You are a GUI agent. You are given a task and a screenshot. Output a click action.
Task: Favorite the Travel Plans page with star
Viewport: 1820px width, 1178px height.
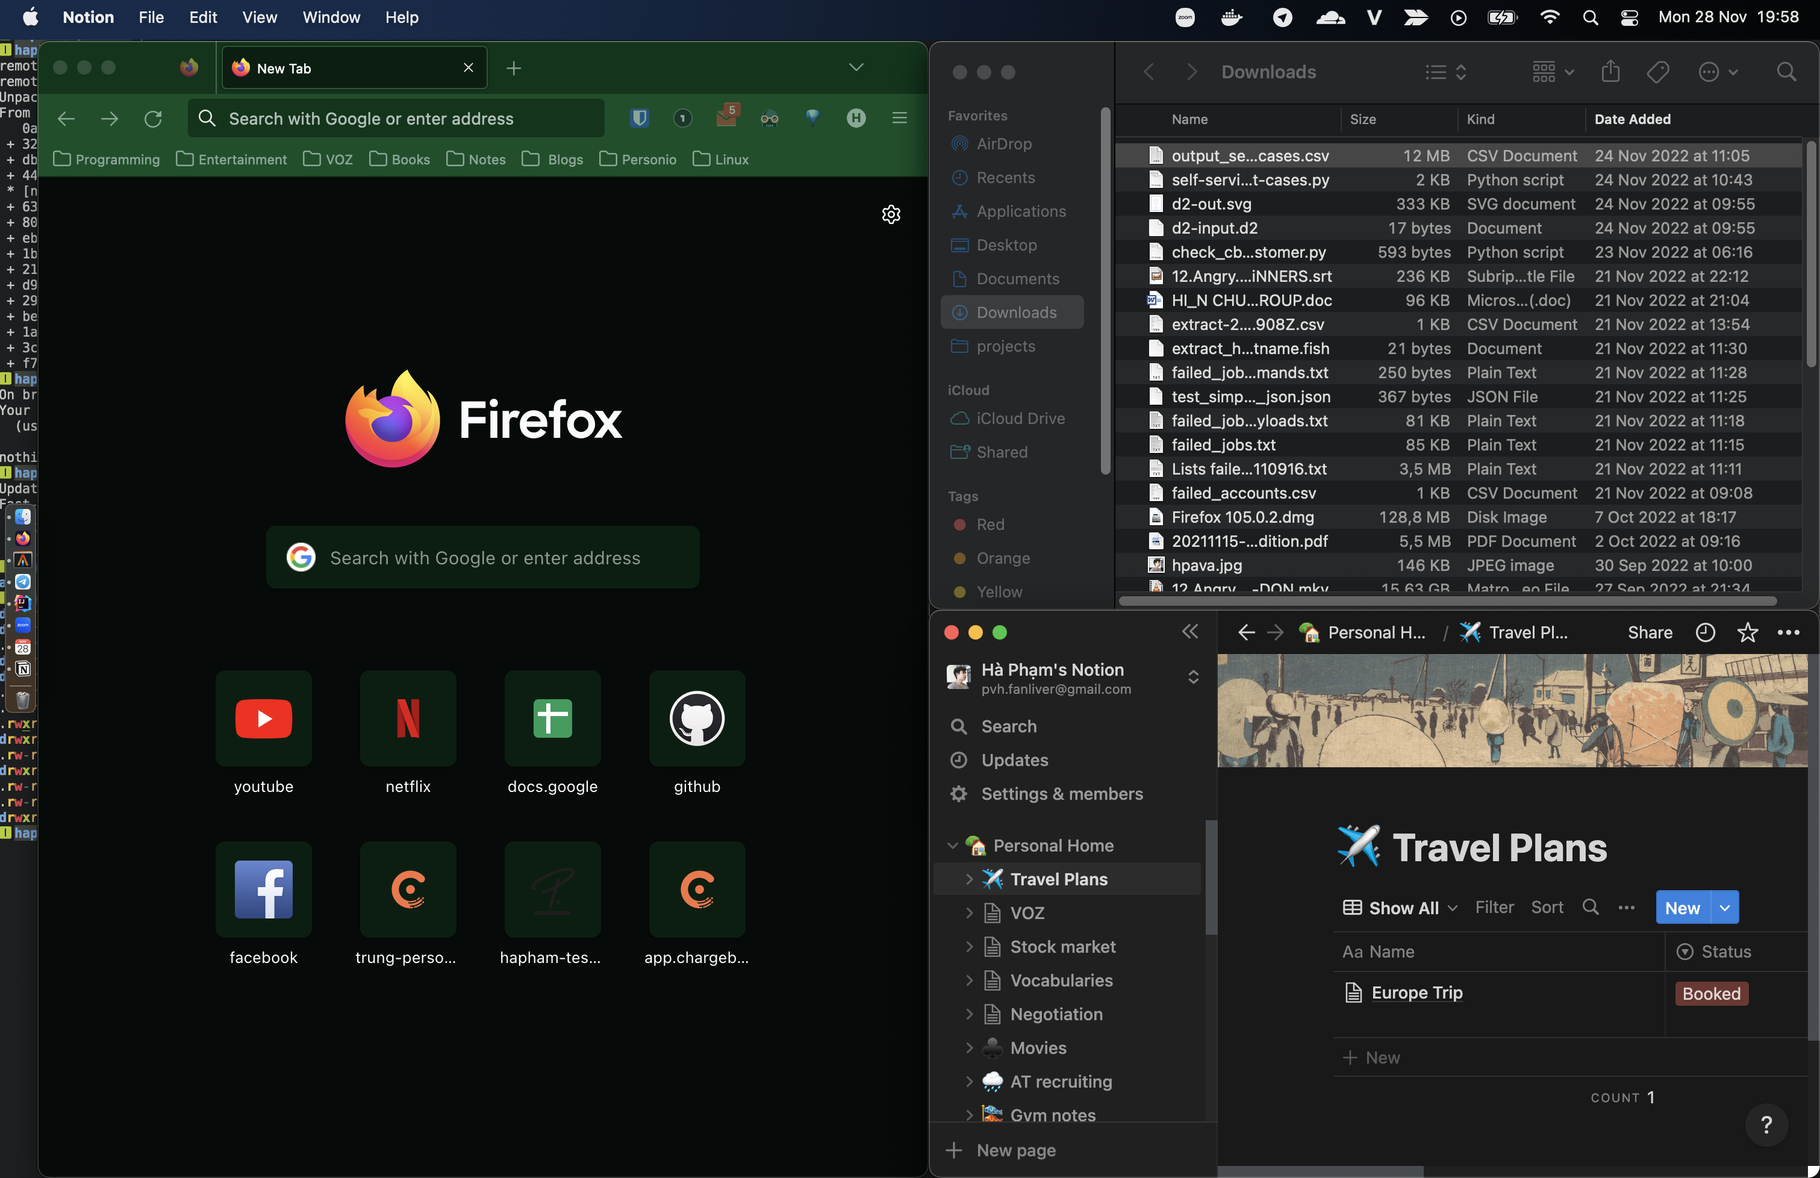pos(1747,632)
